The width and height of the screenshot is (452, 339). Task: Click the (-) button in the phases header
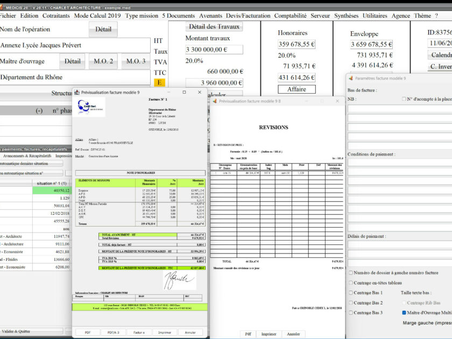click(x=39, y=111)
